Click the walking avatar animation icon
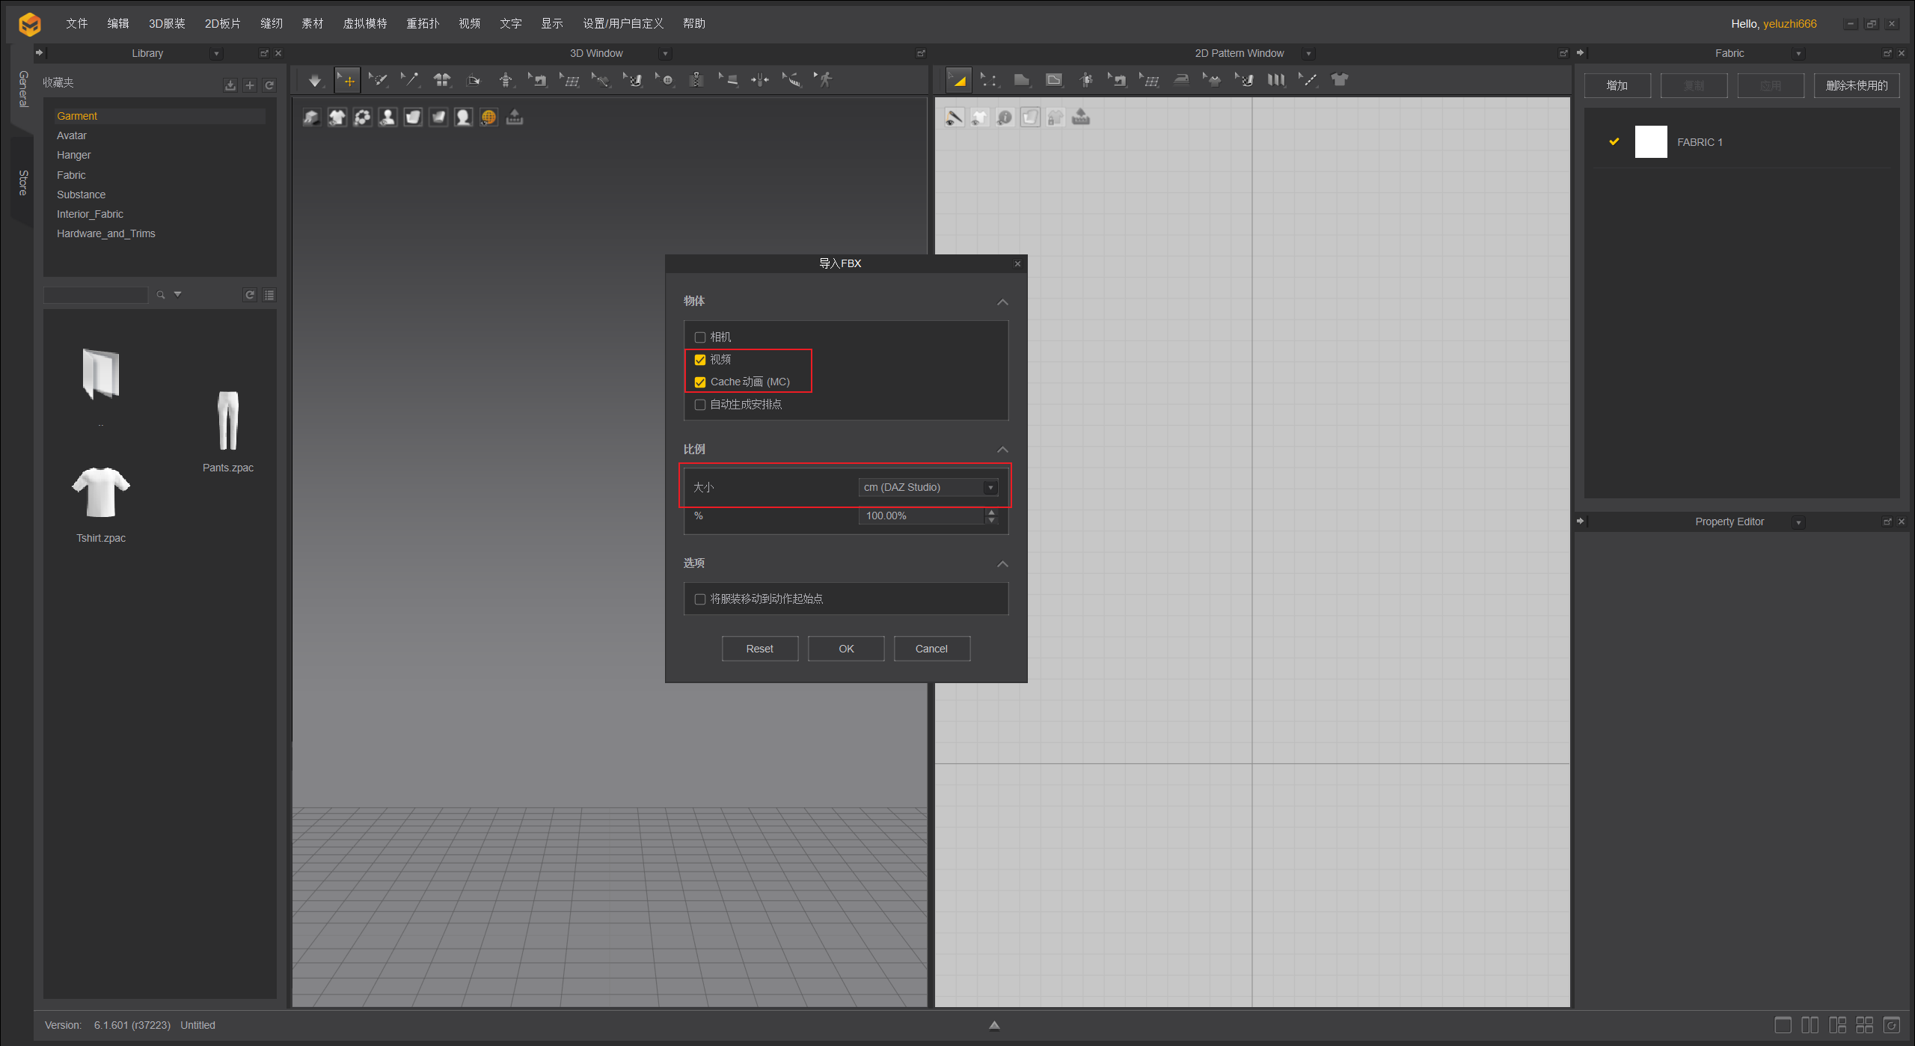The width and height of the screenshot is (1915, 1046). coord(824,80)
